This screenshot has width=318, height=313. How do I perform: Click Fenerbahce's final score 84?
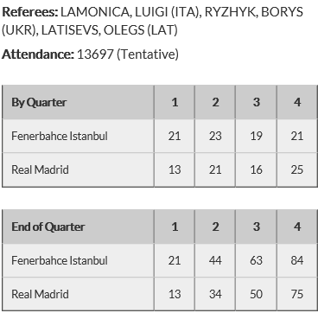pyautogui.click(x=297, y=260)
